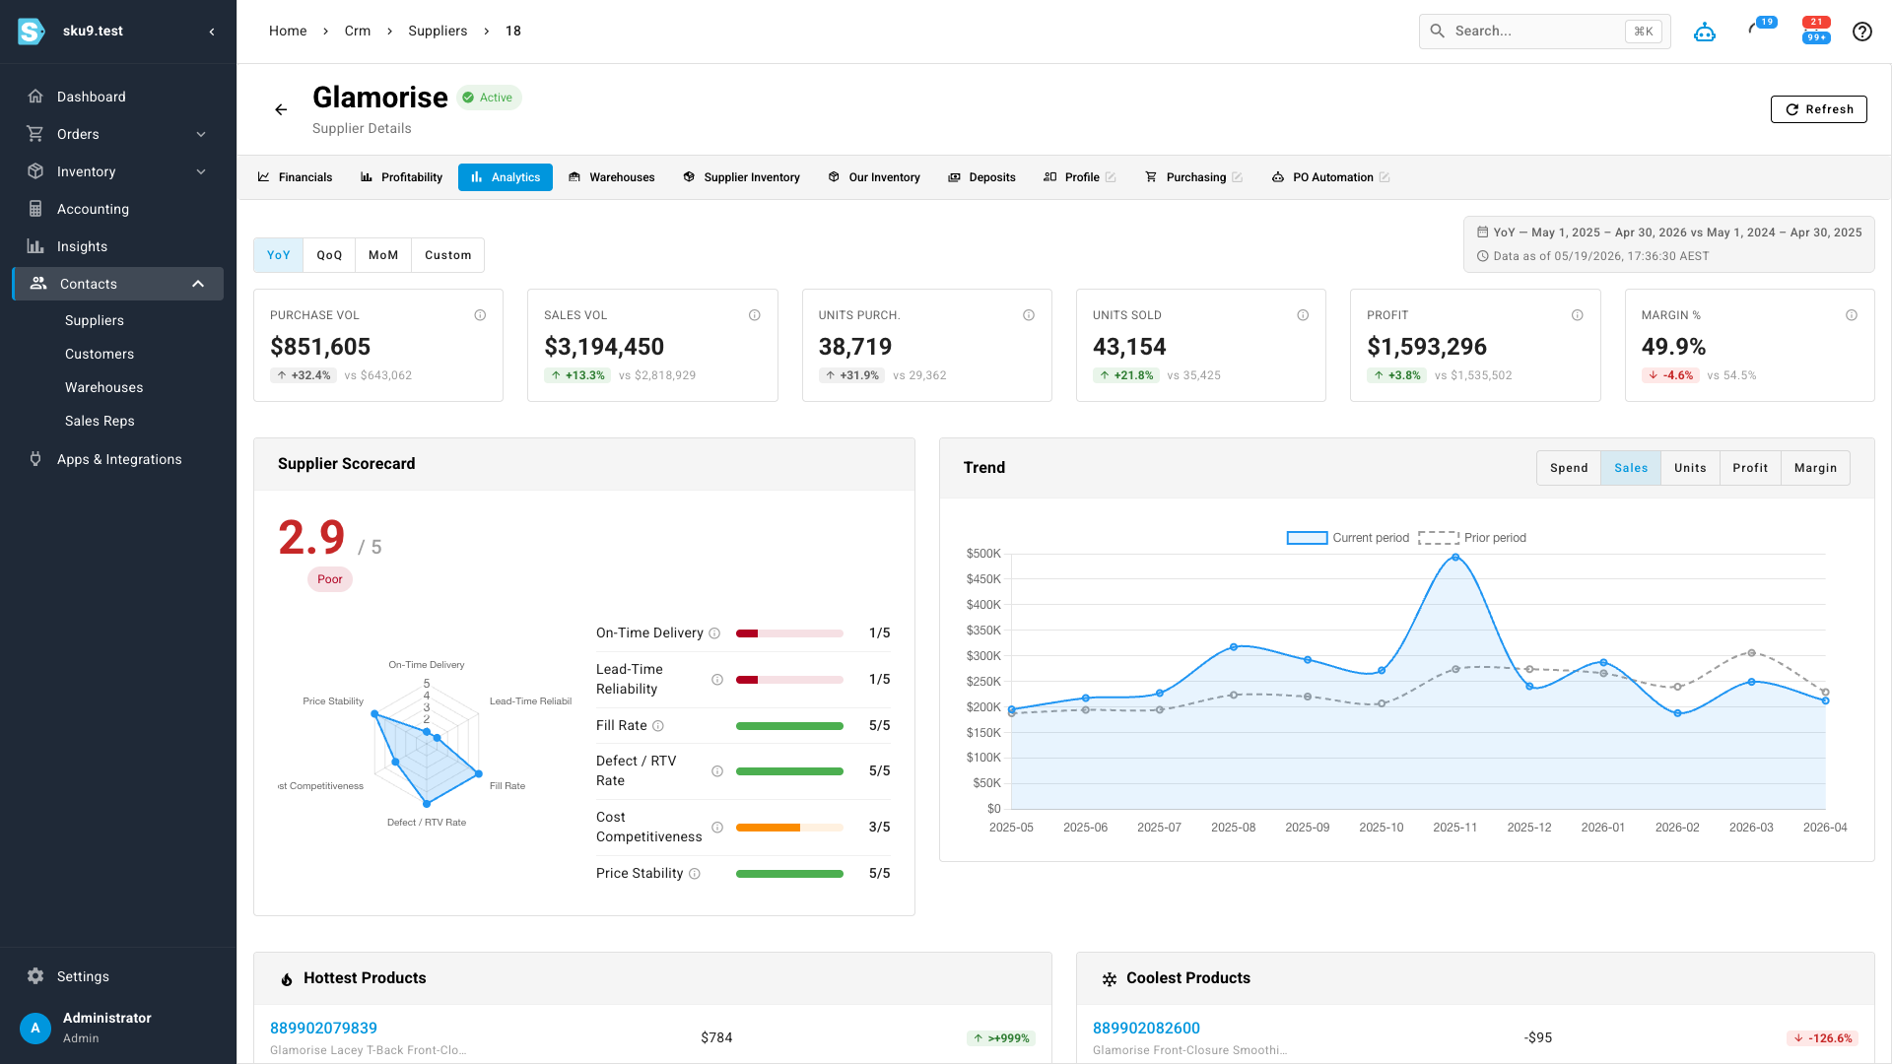Open Insights in the sidebar
Screen dimensions: 1892x1064
(118, 246)
